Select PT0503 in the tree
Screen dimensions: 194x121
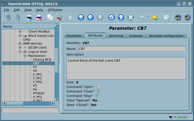[x=39, y=93]
